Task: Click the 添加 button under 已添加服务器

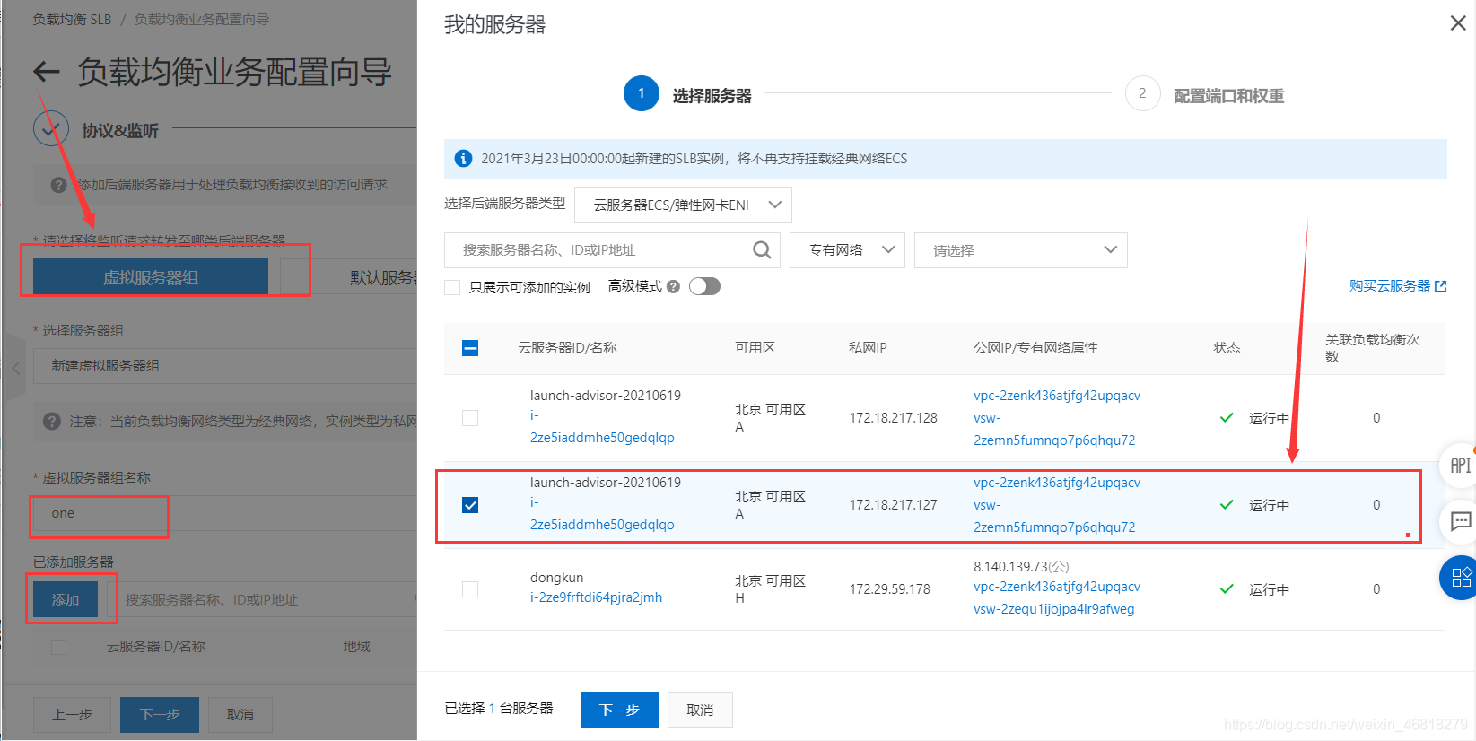Action: (x=66, y=599)
